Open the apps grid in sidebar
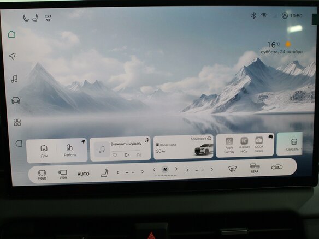Viewport: 319px width, 239px height. pyautogui.click(x=17, y=122)
